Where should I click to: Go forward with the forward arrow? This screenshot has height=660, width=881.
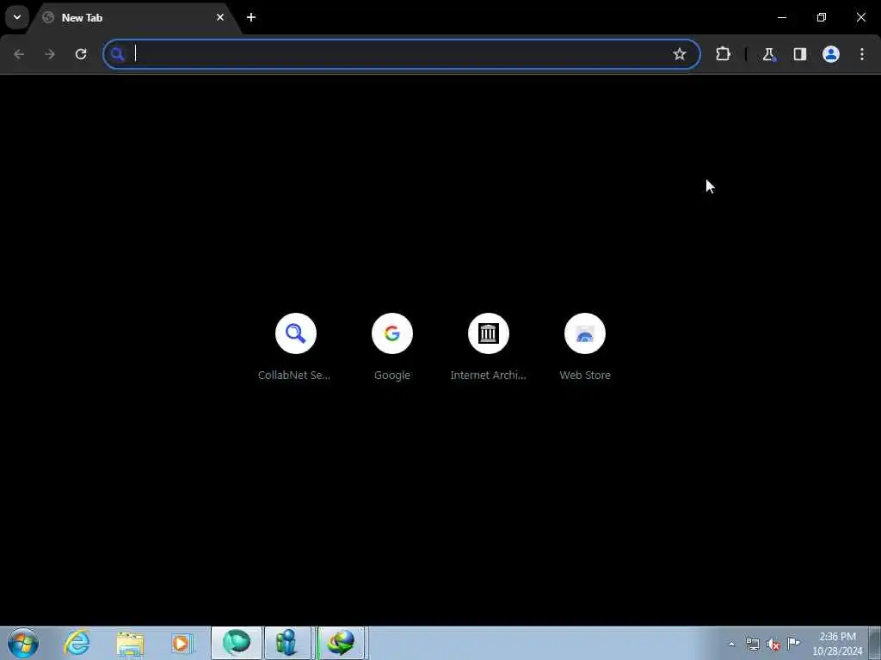pos(50,54)
